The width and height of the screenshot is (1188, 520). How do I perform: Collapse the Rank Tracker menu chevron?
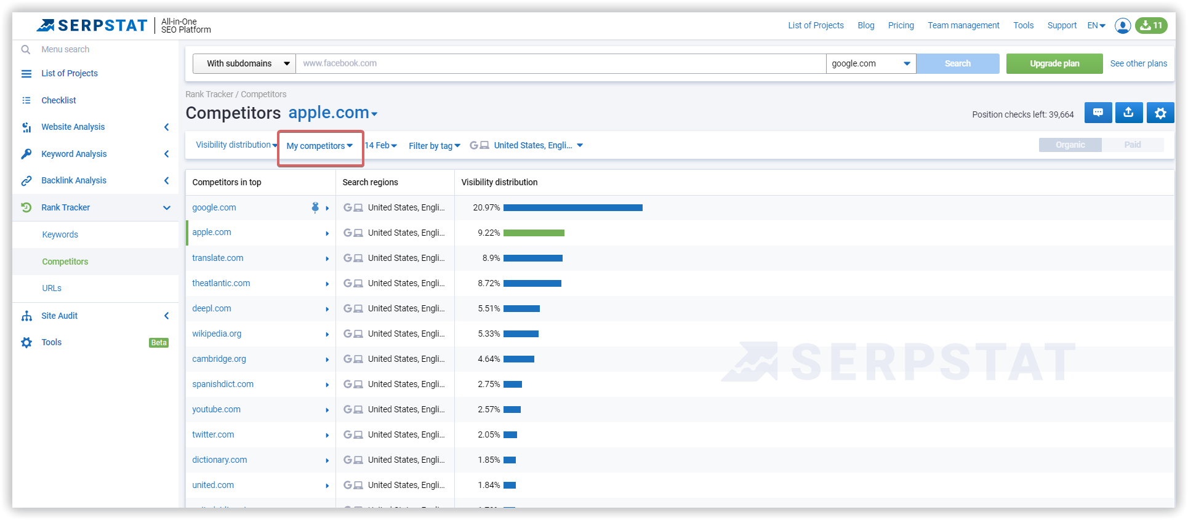pyautogui.click(x=166, y=207)
